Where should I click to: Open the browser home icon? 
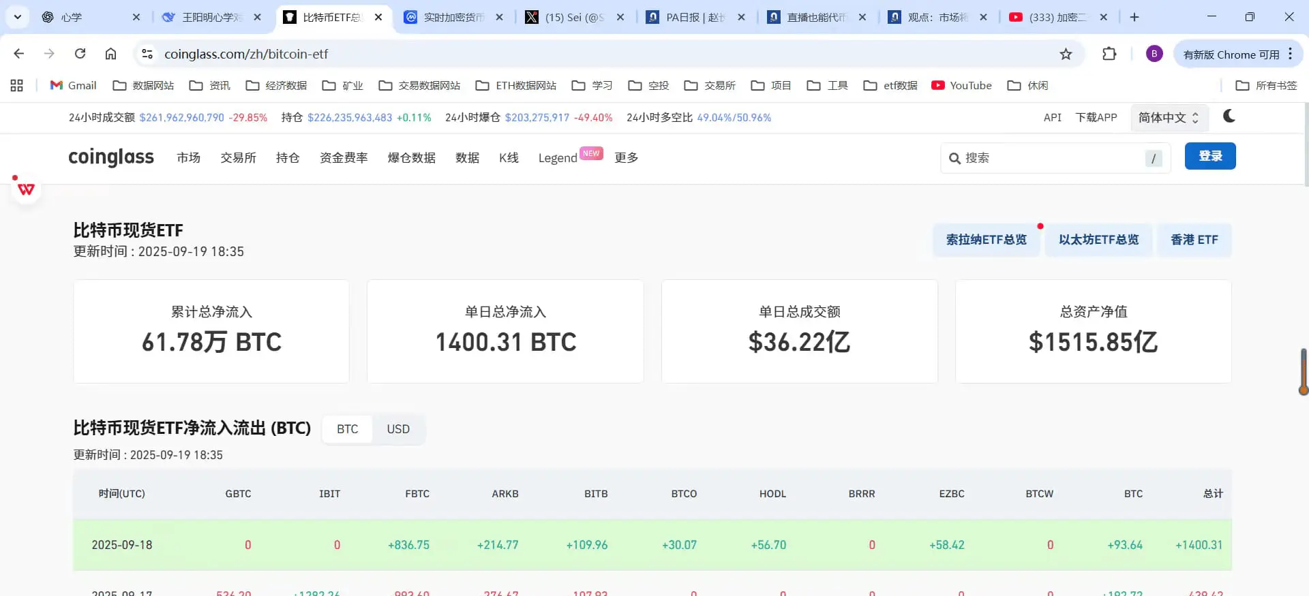(110, 54)
